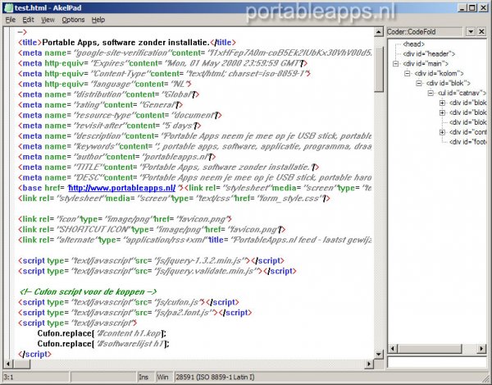Click the AkelPad icon in the title bar
This screenshot has width=492, height=385.
[x=8, y=6]
